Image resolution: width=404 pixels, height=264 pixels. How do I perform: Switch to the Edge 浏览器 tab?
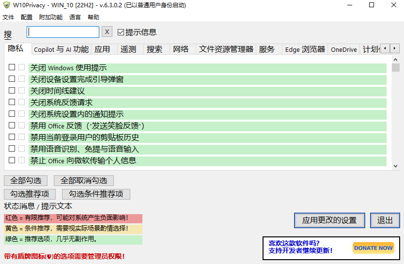click(x=305, y=49)
